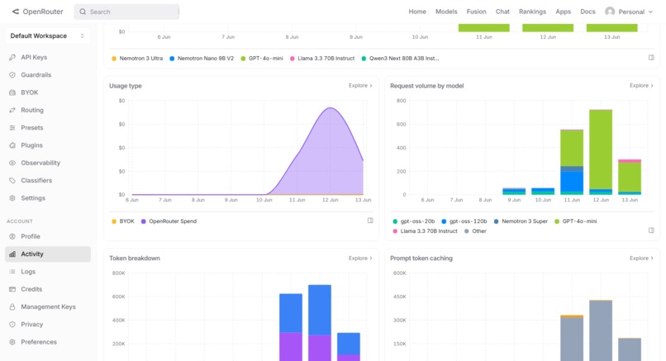
Task: Open Explore for Token breakdown chart
Action: 360,259
